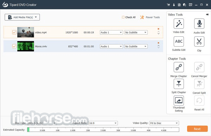Click the Add Media File(s) button
The image size is (211, 136).
click(22, 17)
